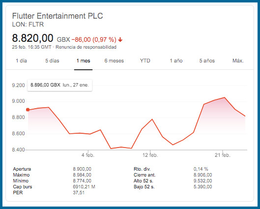Click the "12 feb." axis label
This screenshot has width=260, height=209.
[150, 155]
